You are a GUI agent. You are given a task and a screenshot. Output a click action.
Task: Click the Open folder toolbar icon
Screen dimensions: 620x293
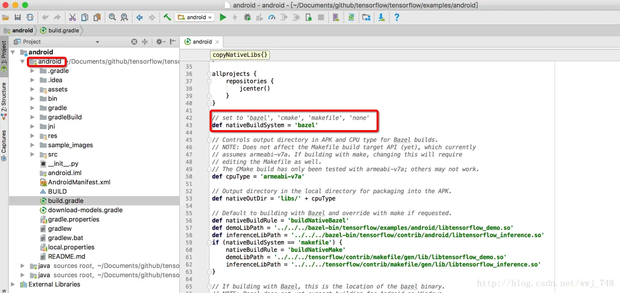coord(6,18)
